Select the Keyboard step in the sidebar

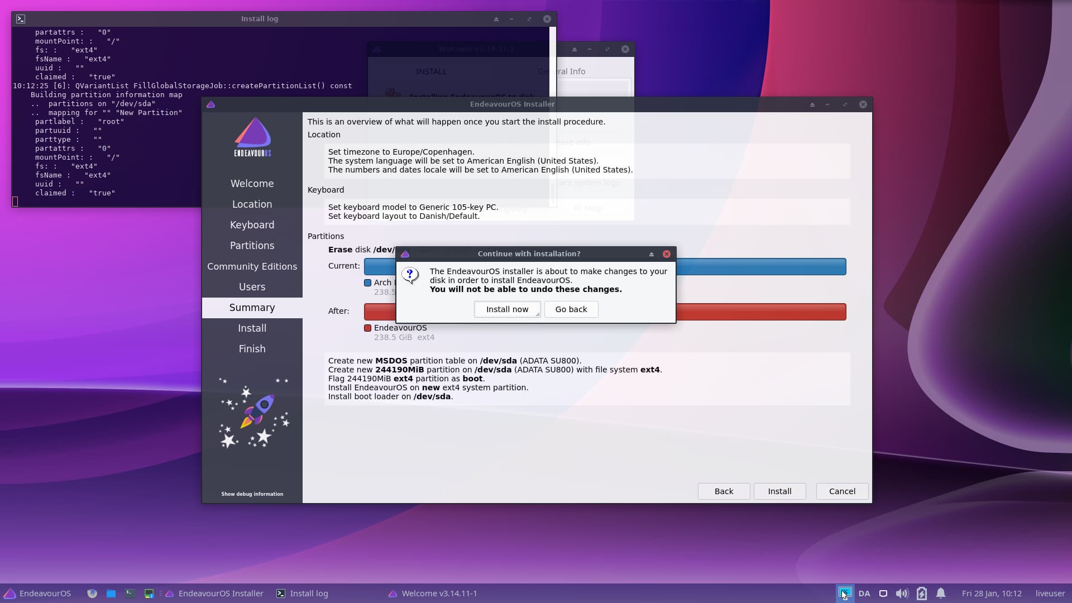(x=252, y=225)
